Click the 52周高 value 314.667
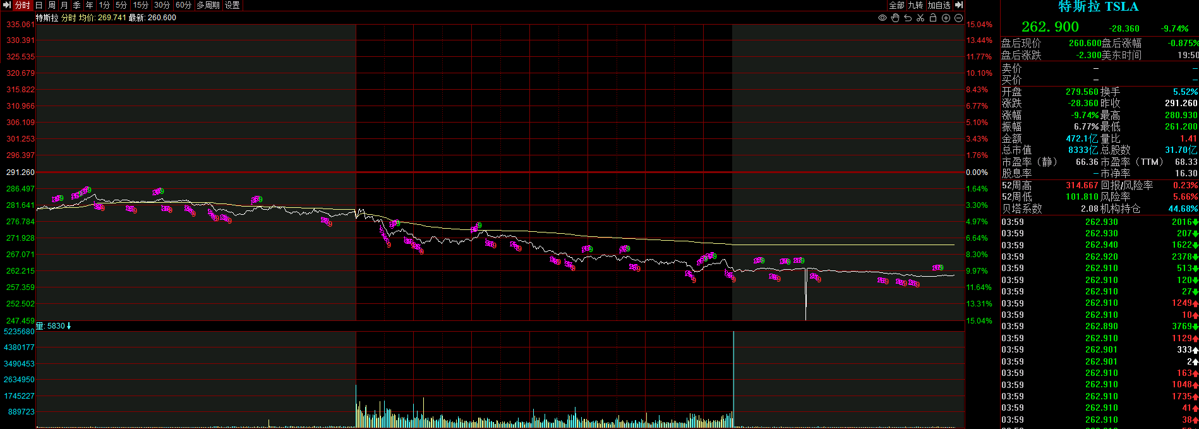The height and width of the screenshot is (429, 1199). [x=1082, y=185]
